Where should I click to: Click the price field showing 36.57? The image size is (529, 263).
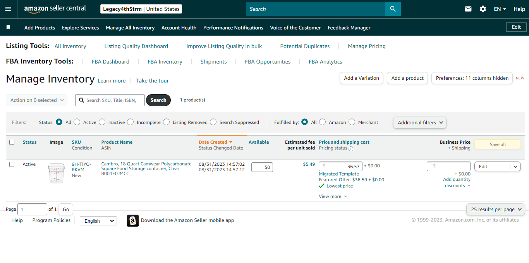tap(341, 166)
